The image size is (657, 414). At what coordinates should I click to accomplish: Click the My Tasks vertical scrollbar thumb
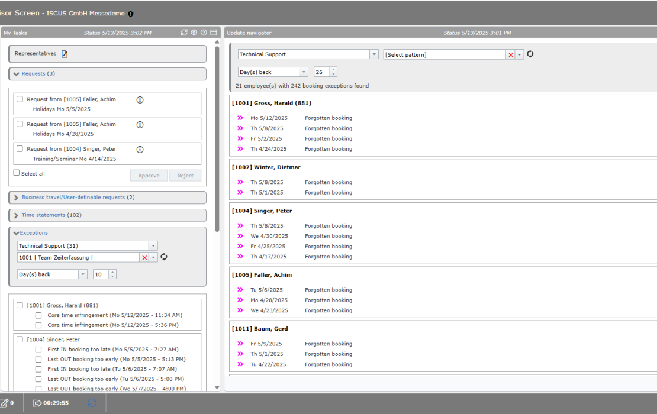click(x=217, y=138)
